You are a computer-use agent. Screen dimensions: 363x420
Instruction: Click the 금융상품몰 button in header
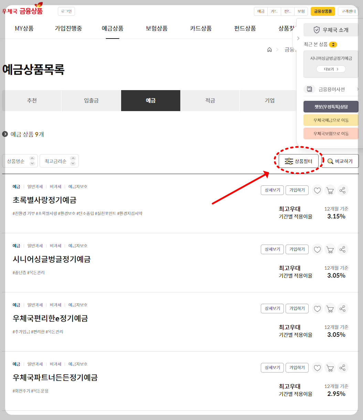(323, 11)
